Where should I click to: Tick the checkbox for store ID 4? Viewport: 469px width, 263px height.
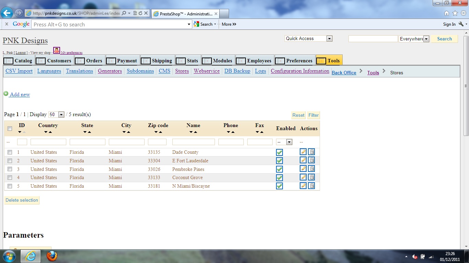click(10, 177)
